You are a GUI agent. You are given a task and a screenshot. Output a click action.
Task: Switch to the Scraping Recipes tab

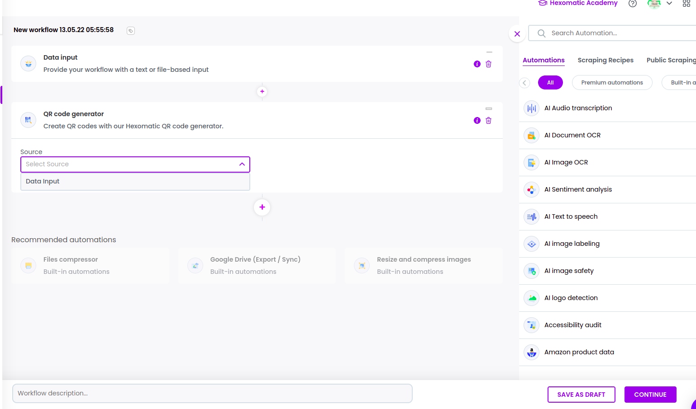click(605, 60)
